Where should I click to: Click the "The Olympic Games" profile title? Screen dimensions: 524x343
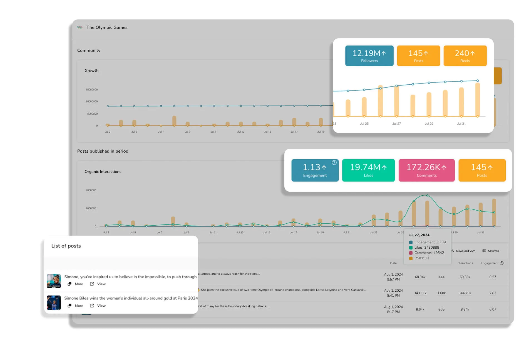point(107,27)
